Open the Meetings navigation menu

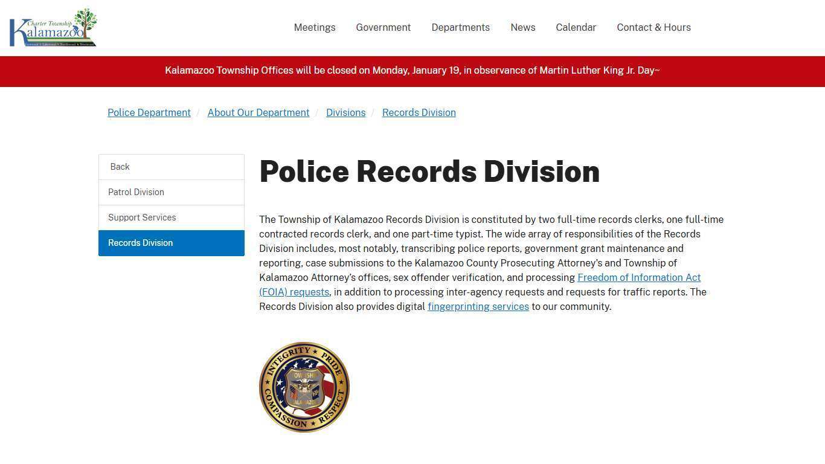coord(314,27)
